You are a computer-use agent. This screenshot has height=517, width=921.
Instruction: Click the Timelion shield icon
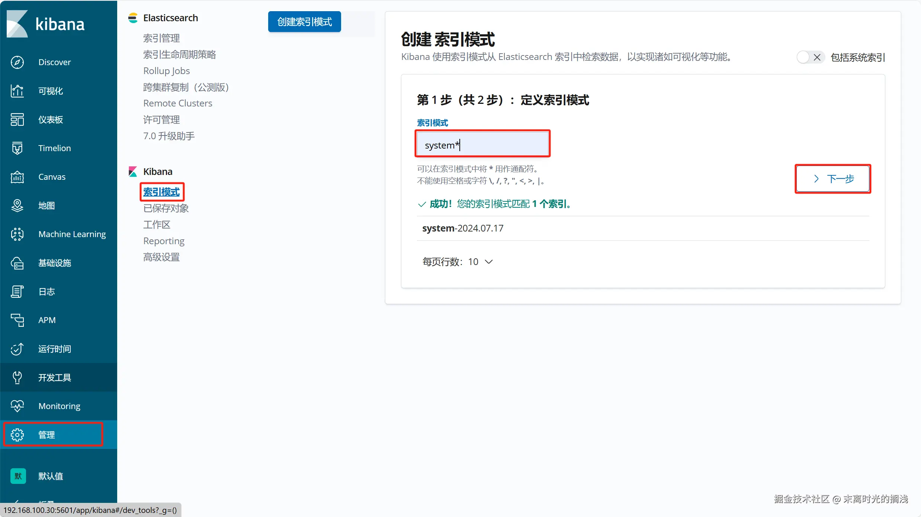[17, 148]
